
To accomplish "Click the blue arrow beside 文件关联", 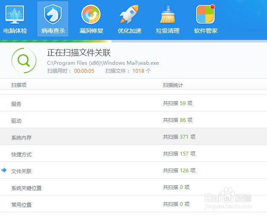I will pyautogui.click(x=4, y=170).
